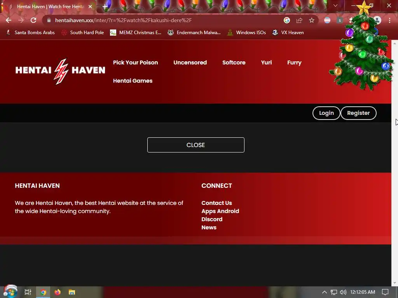The height and width of the screenshot is (298, 398).
Task: Select the Hentai Haven browser tab
Action: [48, 7]
